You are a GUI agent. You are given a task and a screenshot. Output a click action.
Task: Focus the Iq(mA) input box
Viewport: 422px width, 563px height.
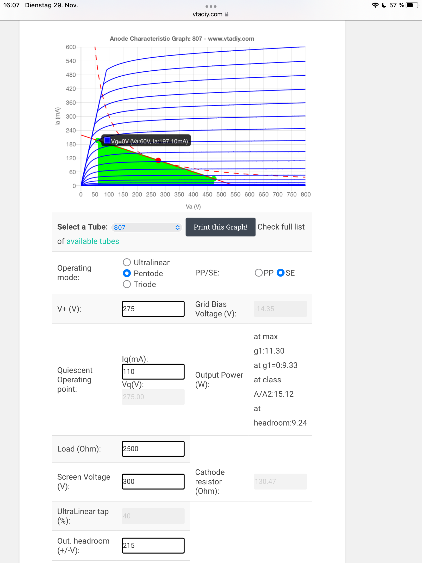(x=153, y=371)
